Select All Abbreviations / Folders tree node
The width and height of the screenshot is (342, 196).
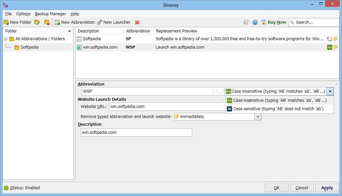(x=40, y=39)
